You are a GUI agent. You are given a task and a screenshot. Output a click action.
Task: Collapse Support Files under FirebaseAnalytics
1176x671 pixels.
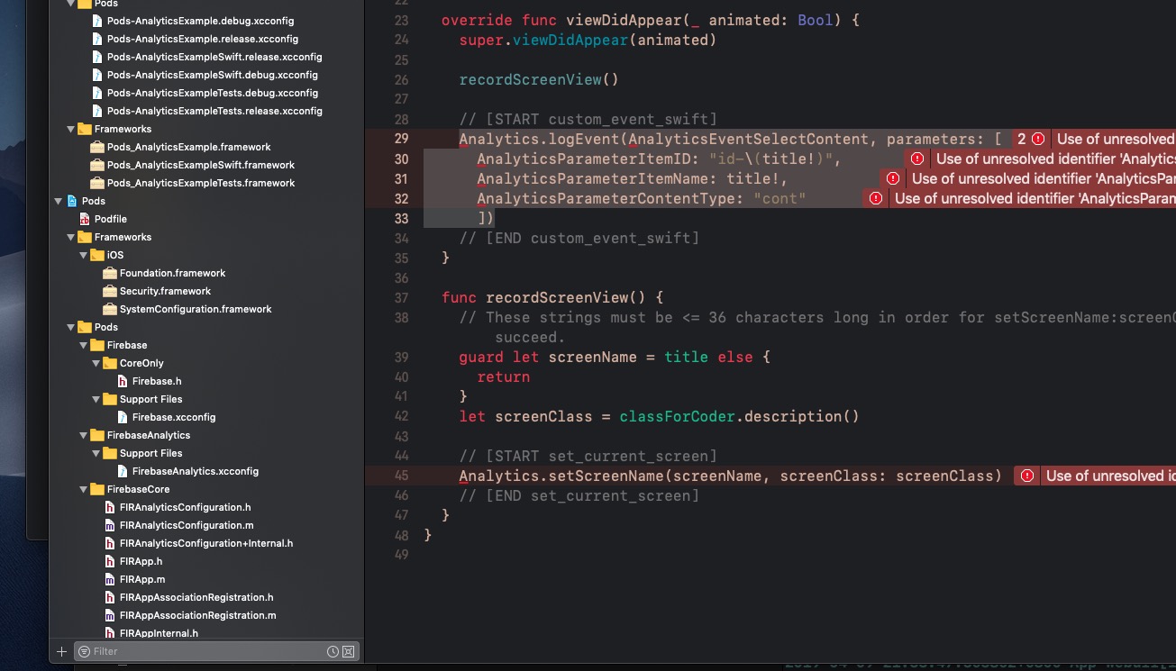point(95,453)
